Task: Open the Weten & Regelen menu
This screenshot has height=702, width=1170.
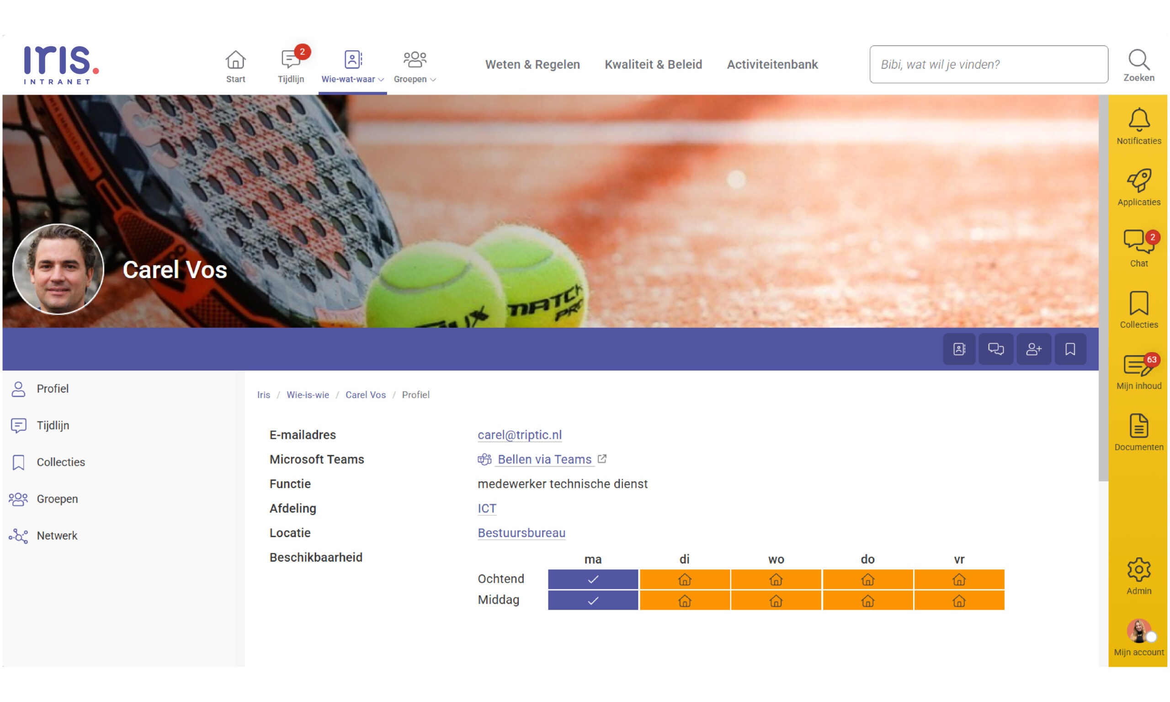Action: click(532, 64)
